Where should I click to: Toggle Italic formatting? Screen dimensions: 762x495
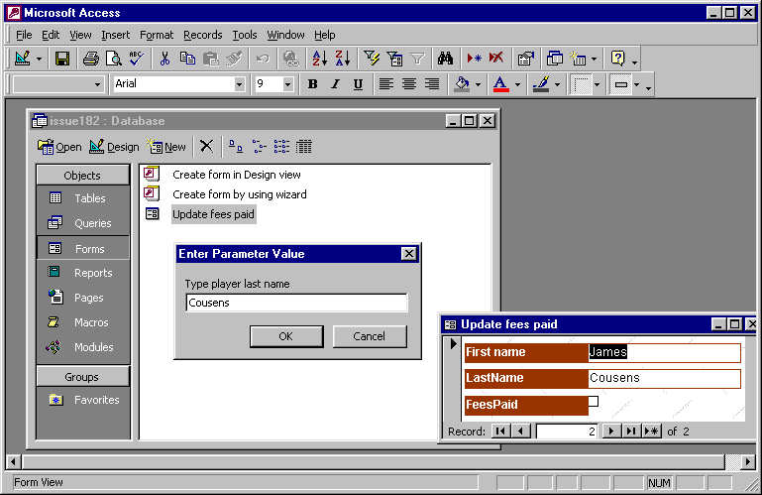click(x=335, y=84)
